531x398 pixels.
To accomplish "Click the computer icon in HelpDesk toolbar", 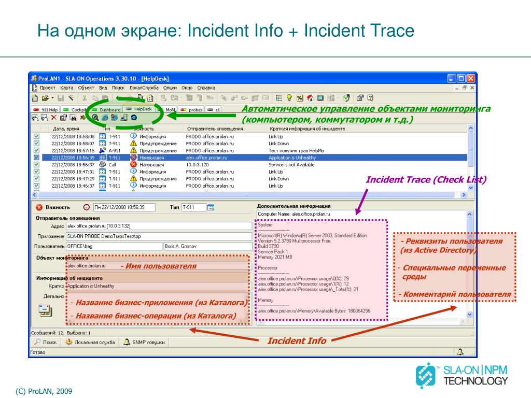I will pyautogui.click(x=124, y=118).
